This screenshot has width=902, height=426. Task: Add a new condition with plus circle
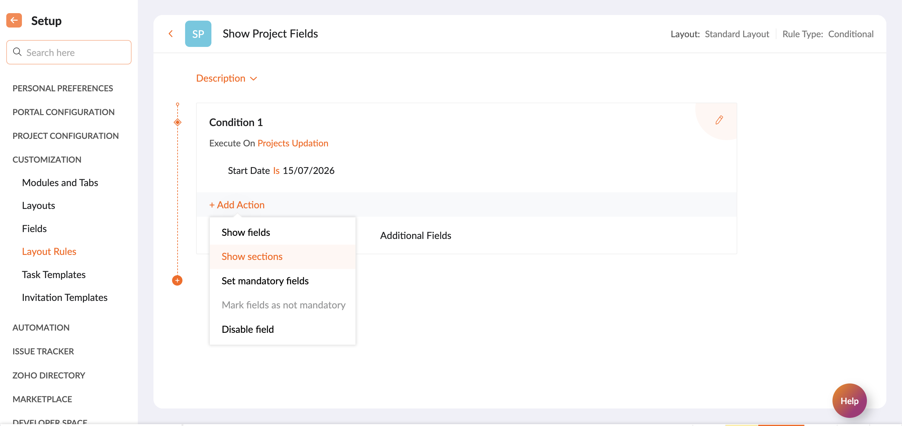(x=177, y=281)
